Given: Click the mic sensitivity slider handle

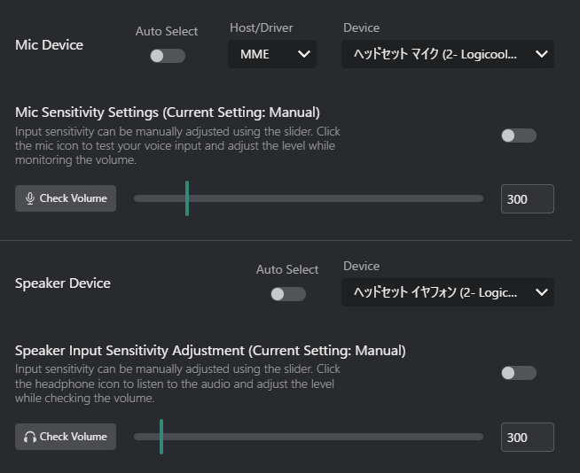Looking at the screenshot, I should click(187, 198).
